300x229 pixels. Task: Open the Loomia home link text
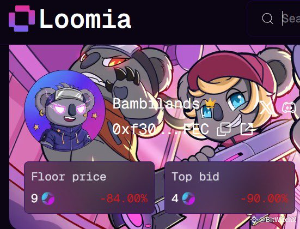coord(85,19)
